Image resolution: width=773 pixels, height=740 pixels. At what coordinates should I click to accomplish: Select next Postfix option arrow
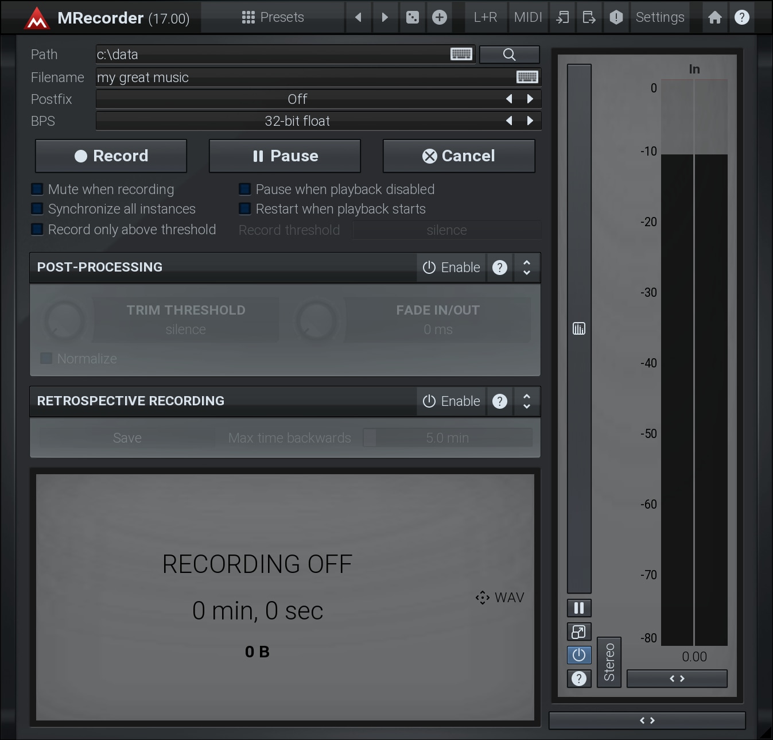(530, 99)
